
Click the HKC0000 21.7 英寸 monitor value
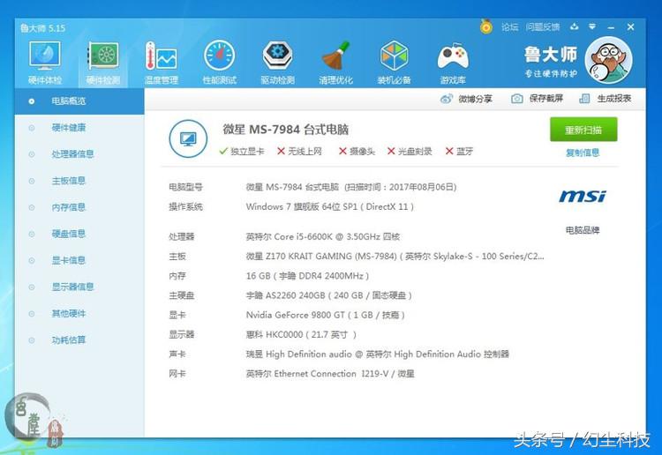point(301,334)
